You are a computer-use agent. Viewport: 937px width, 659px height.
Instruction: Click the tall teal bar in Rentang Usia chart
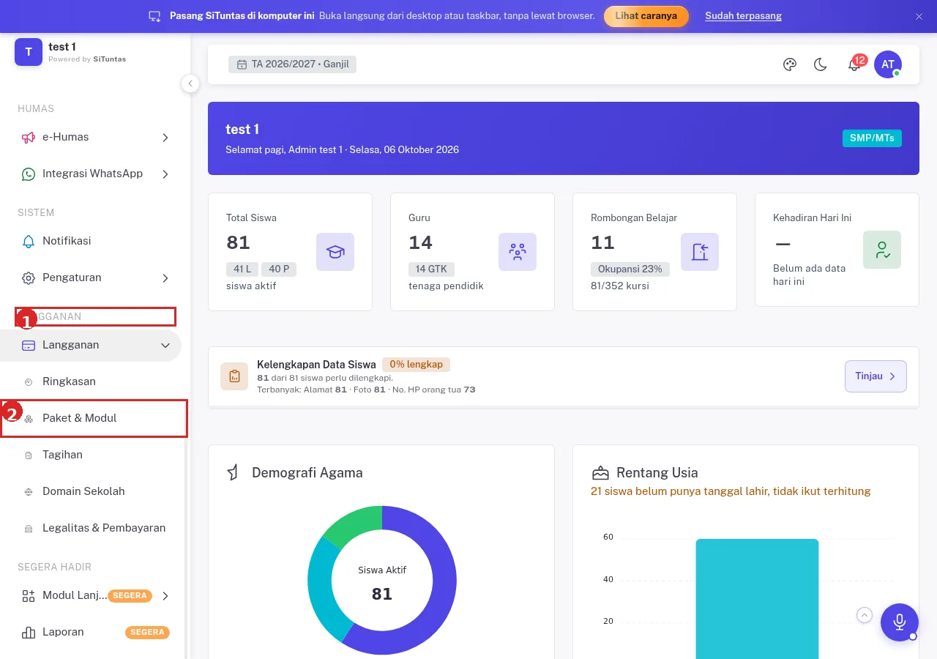pos(757,599)
